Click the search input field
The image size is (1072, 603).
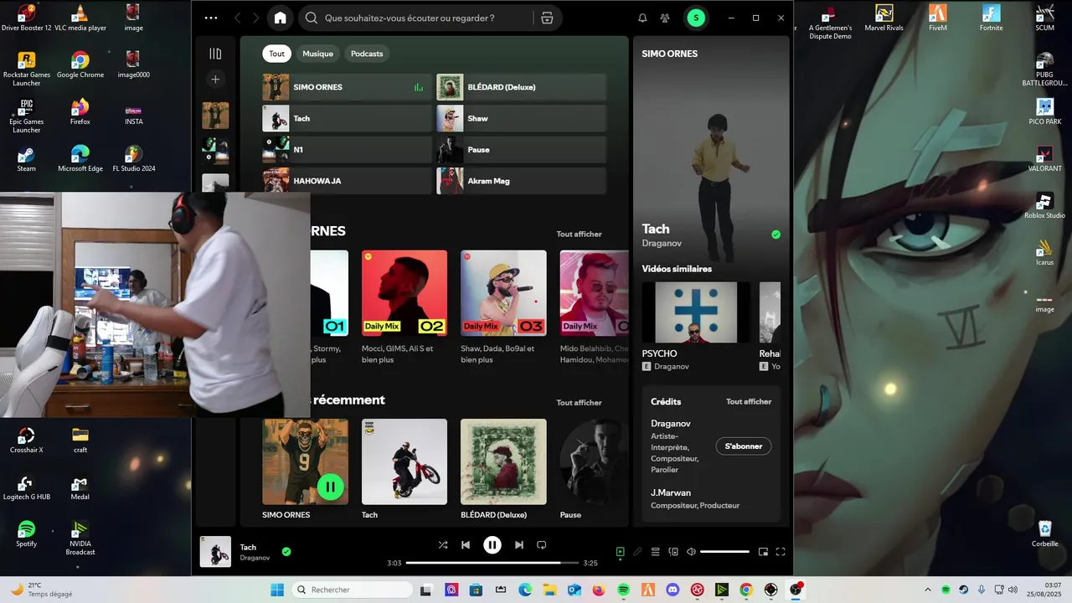coord(419,18)
